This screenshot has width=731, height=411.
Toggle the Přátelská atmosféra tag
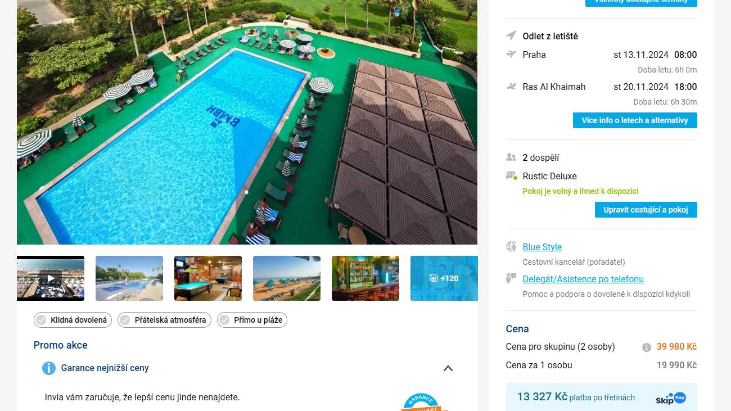[x=164, y=320]
